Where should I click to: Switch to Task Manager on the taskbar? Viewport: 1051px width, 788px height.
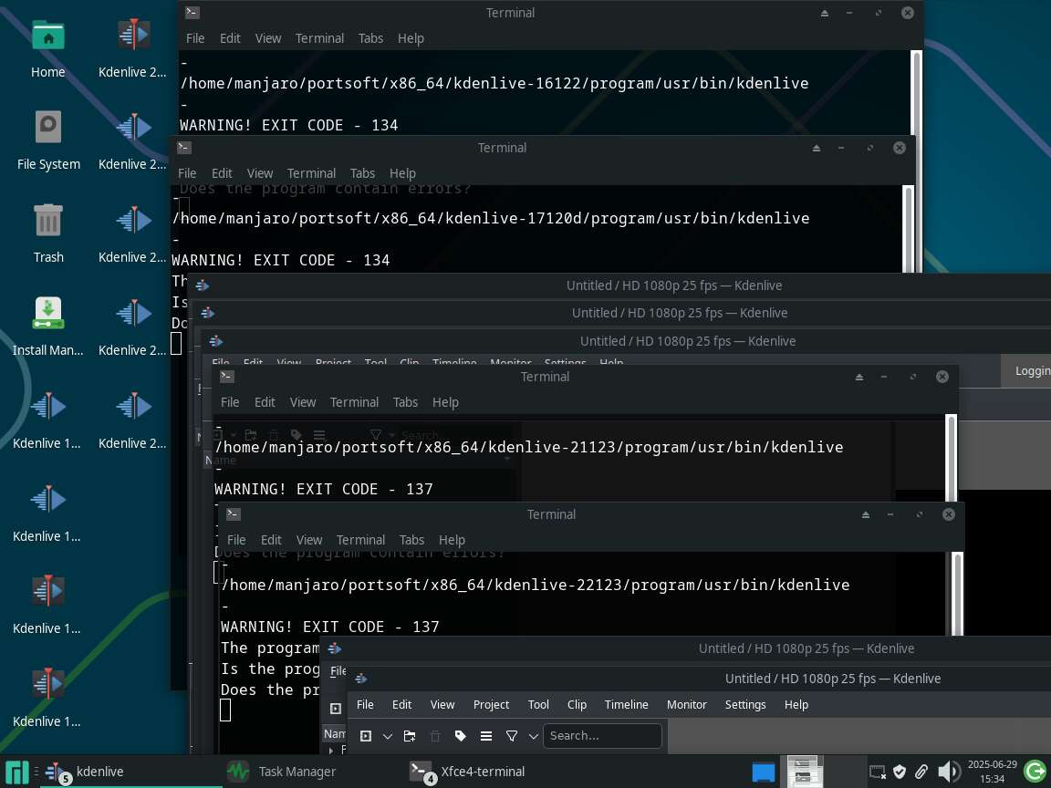pos(282,772)
